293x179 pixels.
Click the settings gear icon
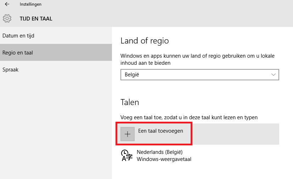tap(7, 18)
